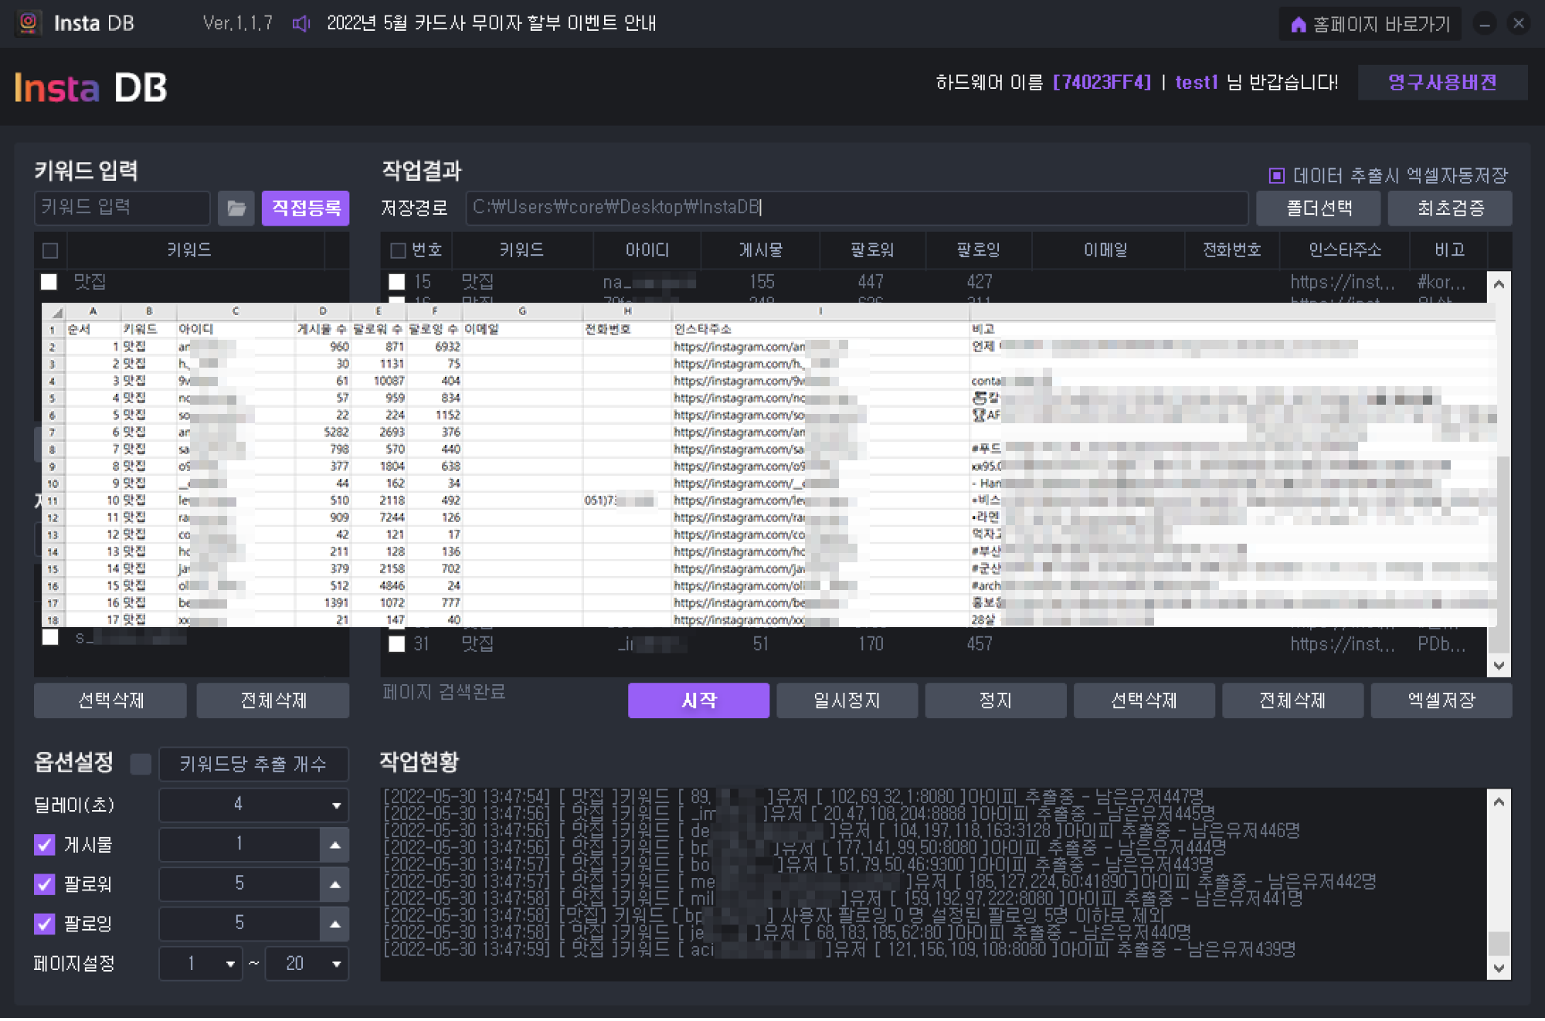Image resolution: width=1545 pixels, height=1021 pixels.
Task: Click the Insta DB app logo icon
Action: 29,22
